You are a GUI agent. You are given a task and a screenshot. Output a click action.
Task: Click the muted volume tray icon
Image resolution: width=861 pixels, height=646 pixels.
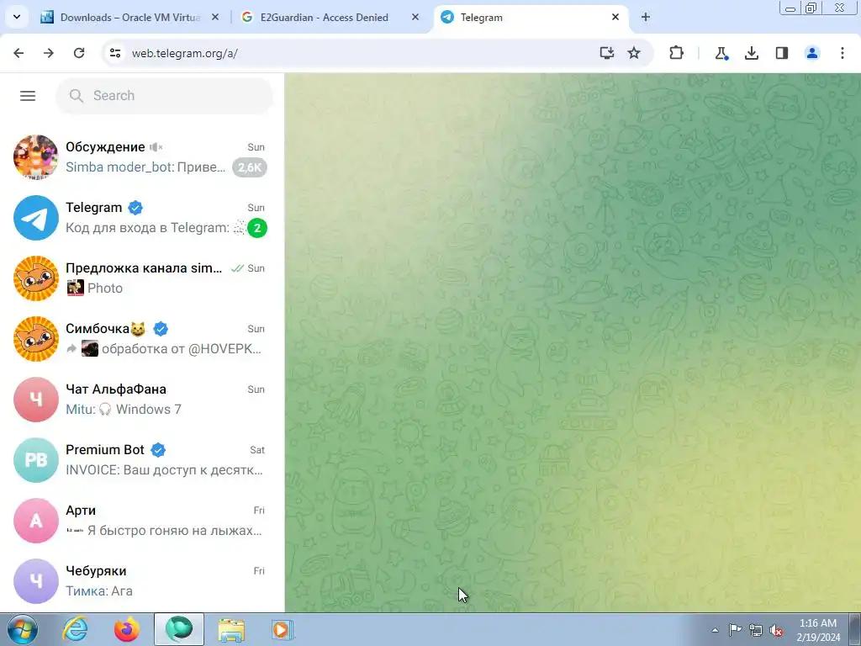click(x=776, y=630)
